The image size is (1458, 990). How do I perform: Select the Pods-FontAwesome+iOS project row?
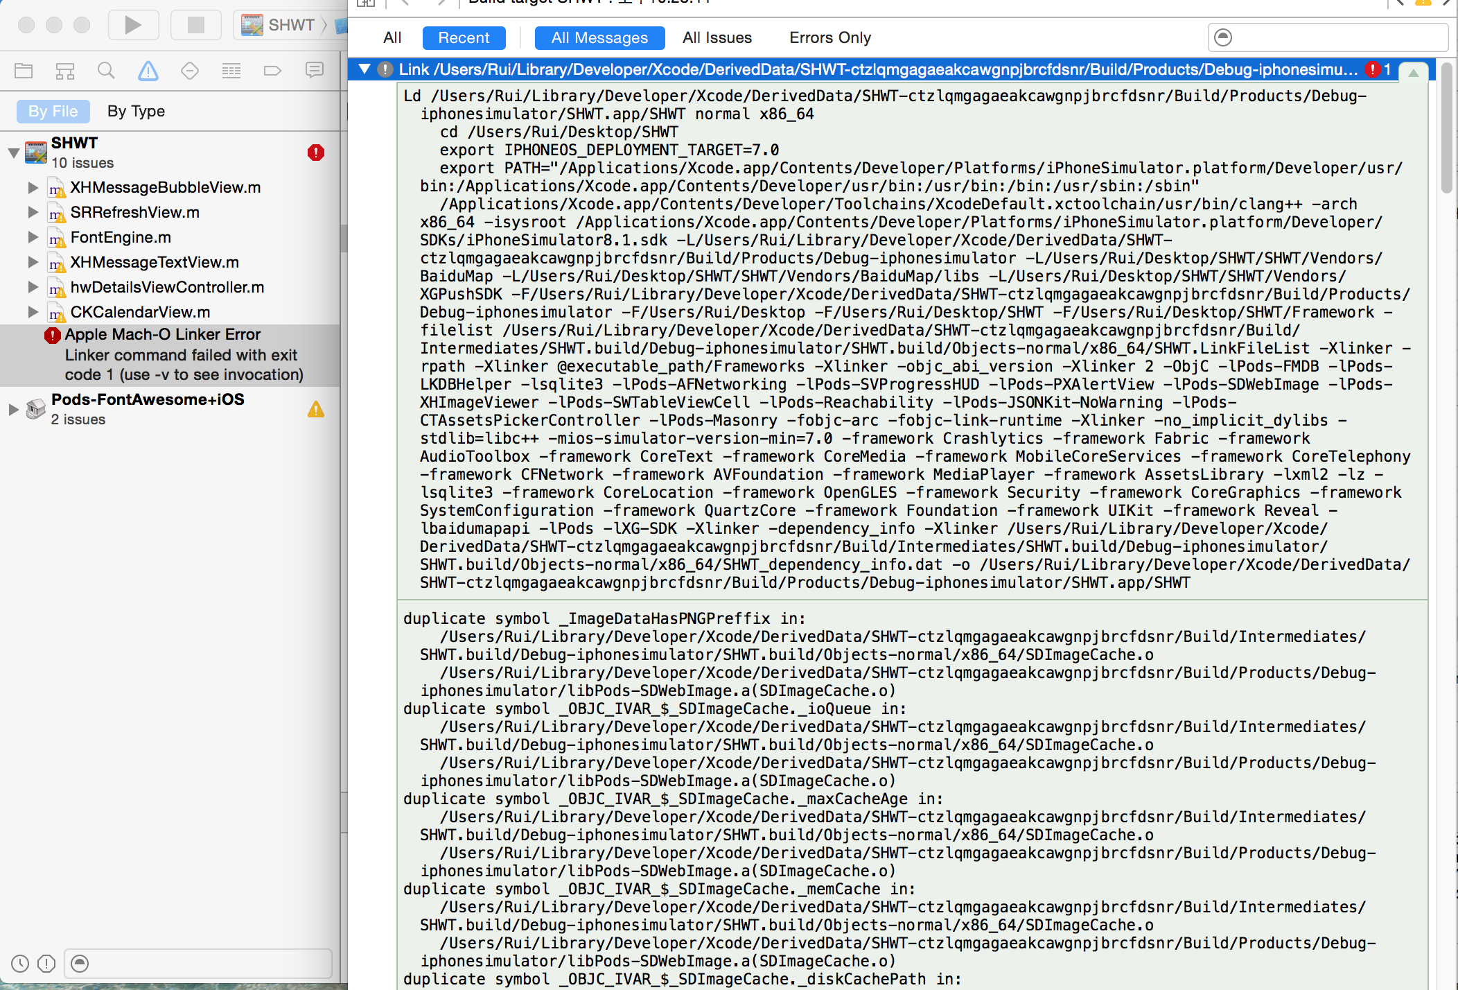(170, 409)
